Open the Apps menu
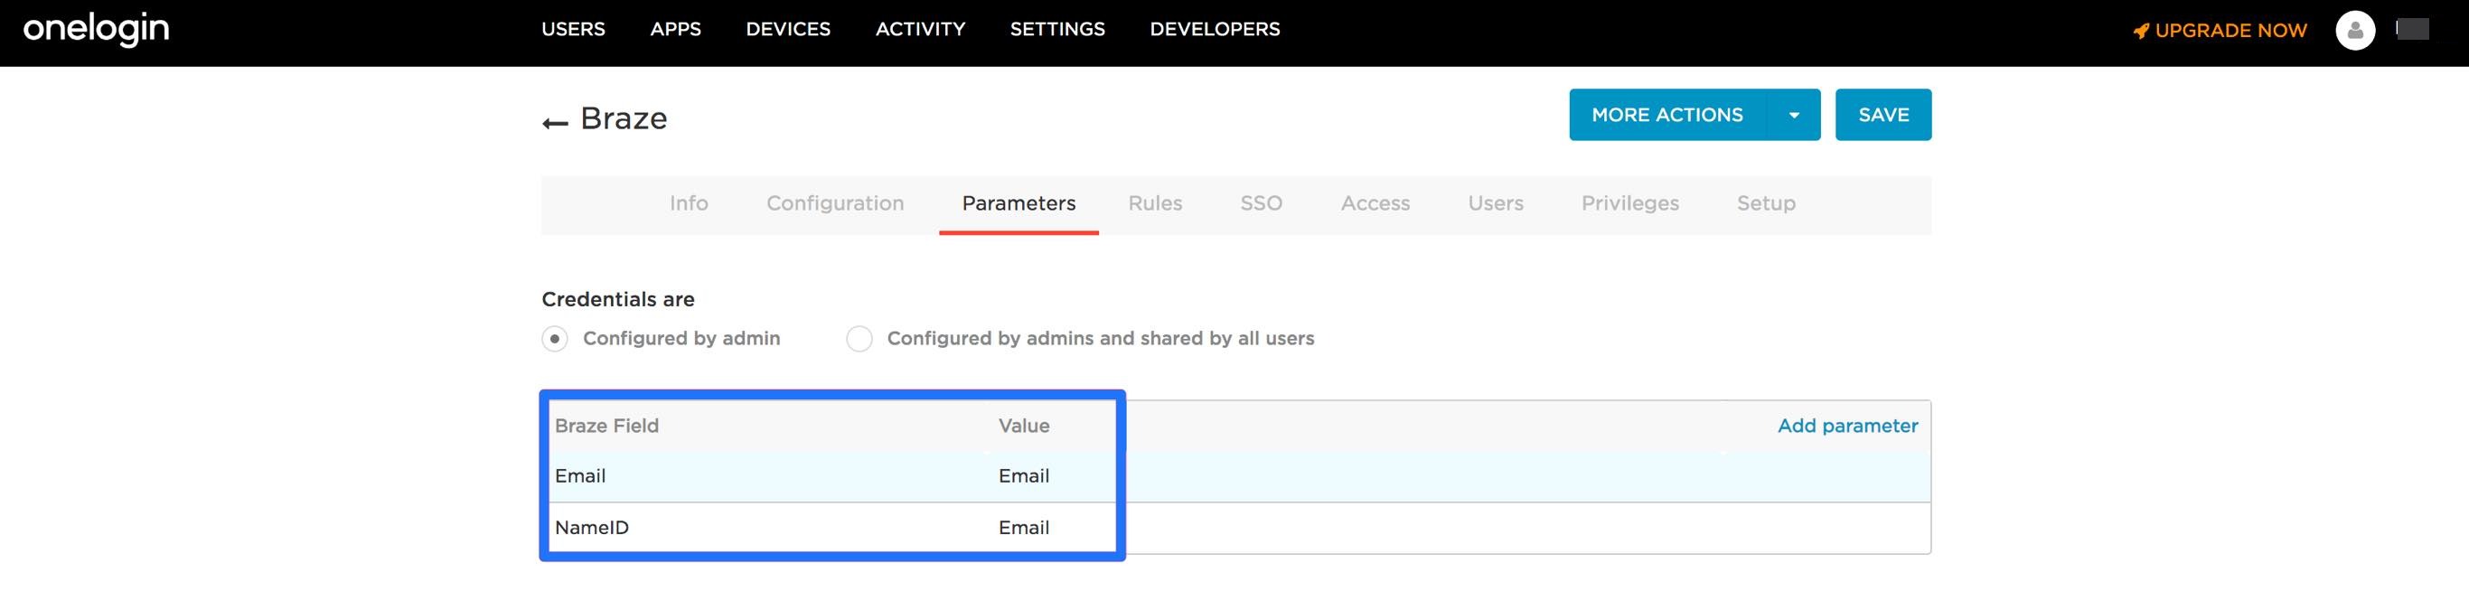The height and width of the screenshot is (591, 2469). tap(676, 30)
